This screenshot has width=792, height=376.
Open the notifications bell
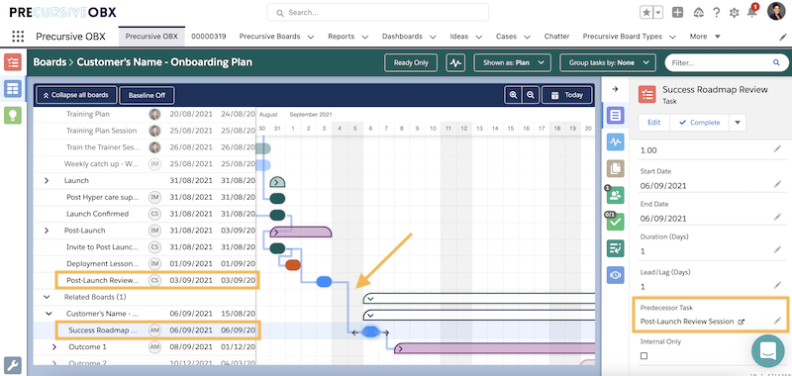752,12
